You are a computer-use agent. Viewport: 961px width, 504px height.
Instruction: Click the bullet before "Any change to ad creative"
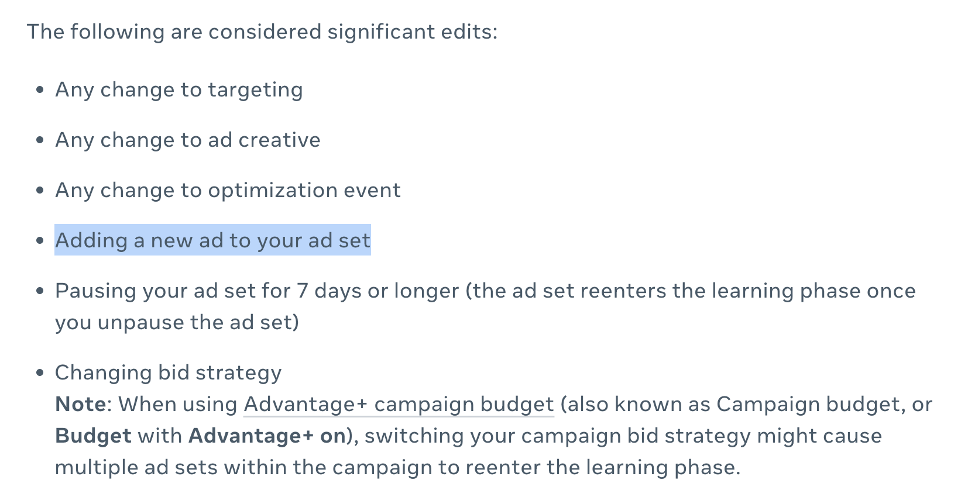click(40, 140)
